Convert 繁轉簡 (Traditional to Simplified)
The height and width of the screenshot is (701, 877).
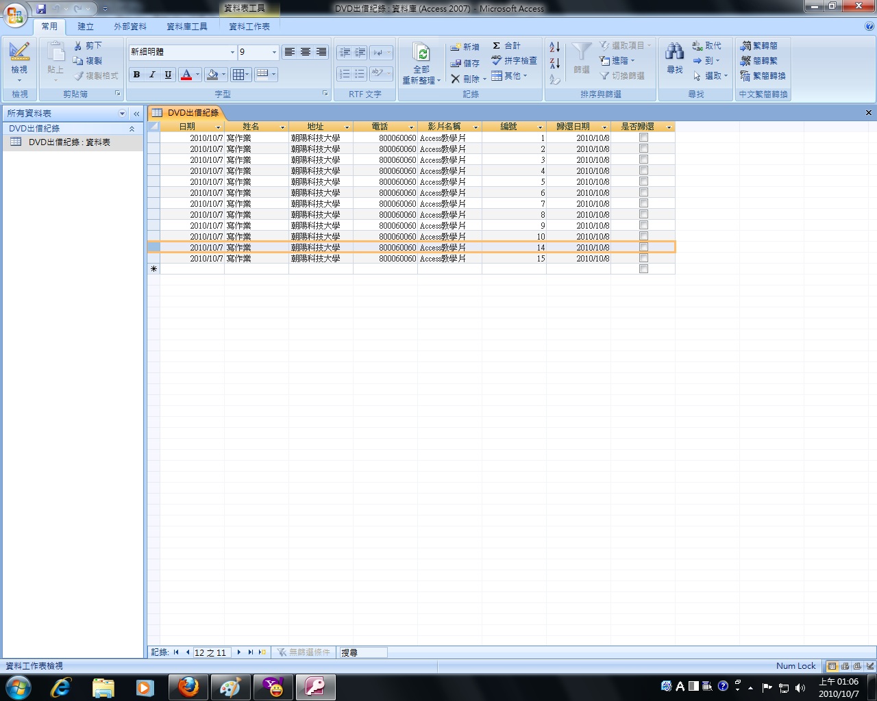[x=758, y=45]
